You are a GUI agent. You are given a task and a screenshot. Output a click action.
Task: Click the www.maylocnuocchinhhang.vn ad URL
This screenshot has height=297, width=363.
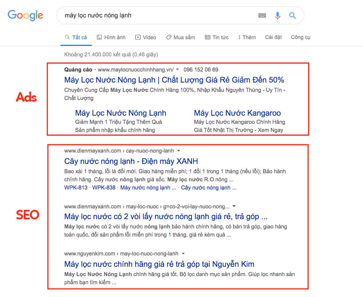click(136, 69)
